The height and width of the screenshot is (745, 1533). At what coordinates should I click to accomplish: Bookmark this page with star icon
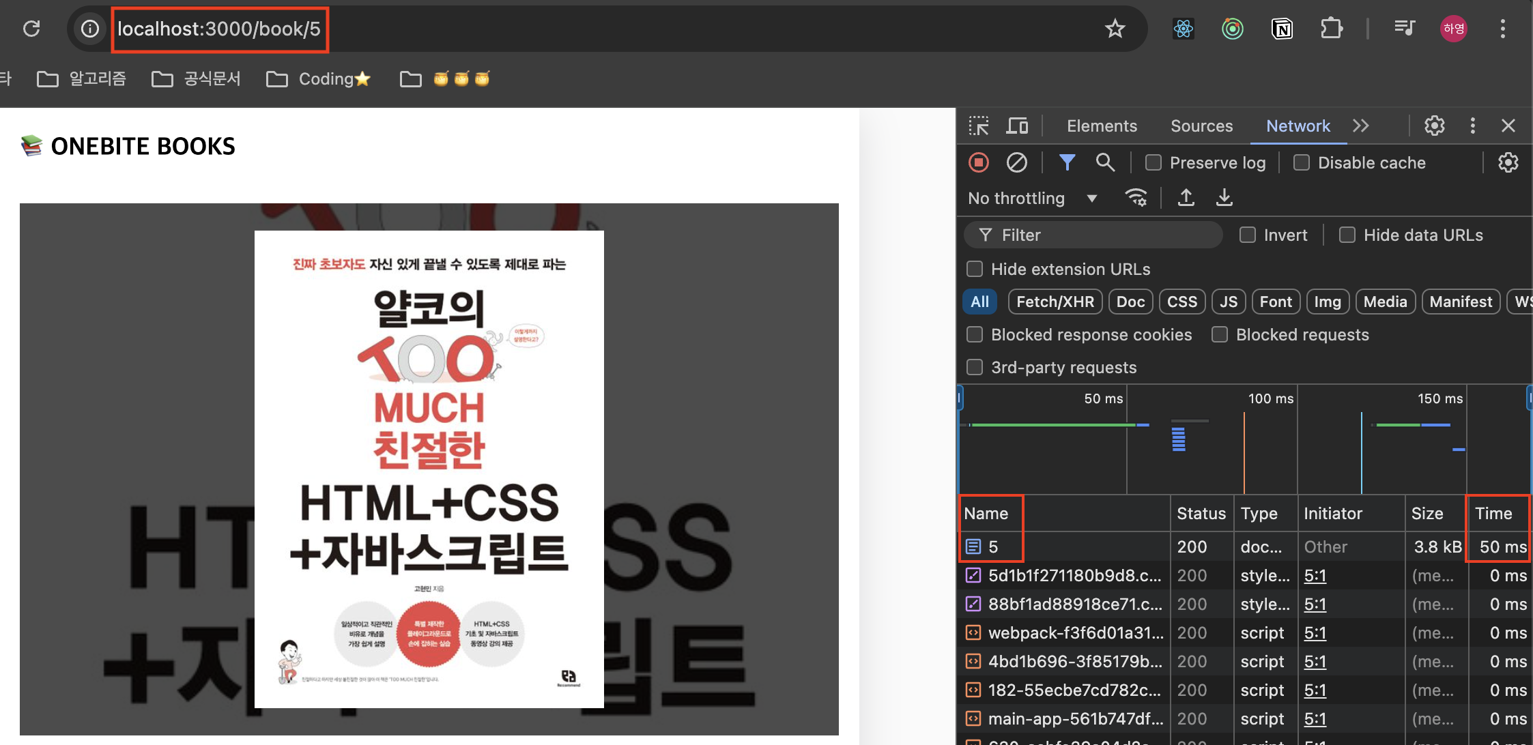coord(1115,29)
